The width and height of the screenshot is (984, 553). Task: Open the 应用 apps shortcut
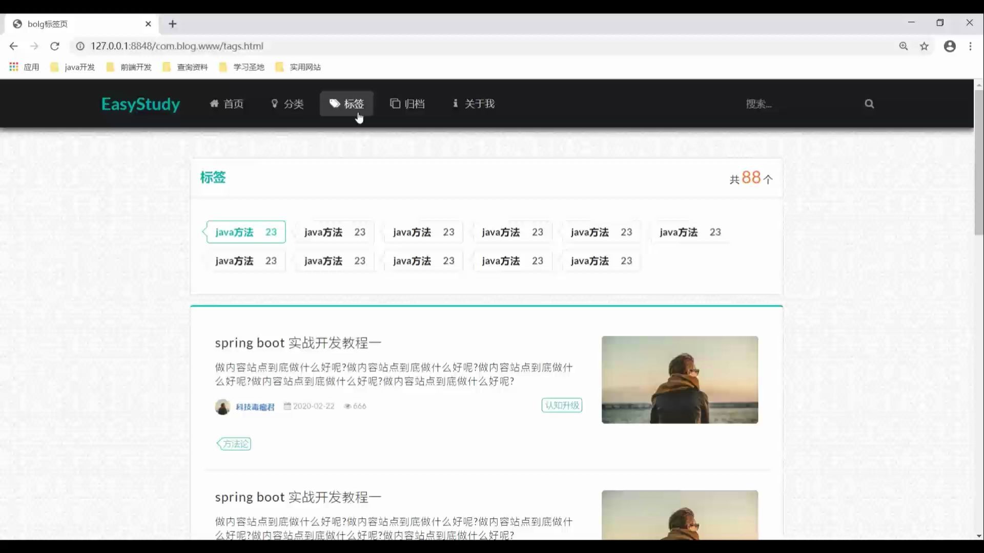click(24, 67)
